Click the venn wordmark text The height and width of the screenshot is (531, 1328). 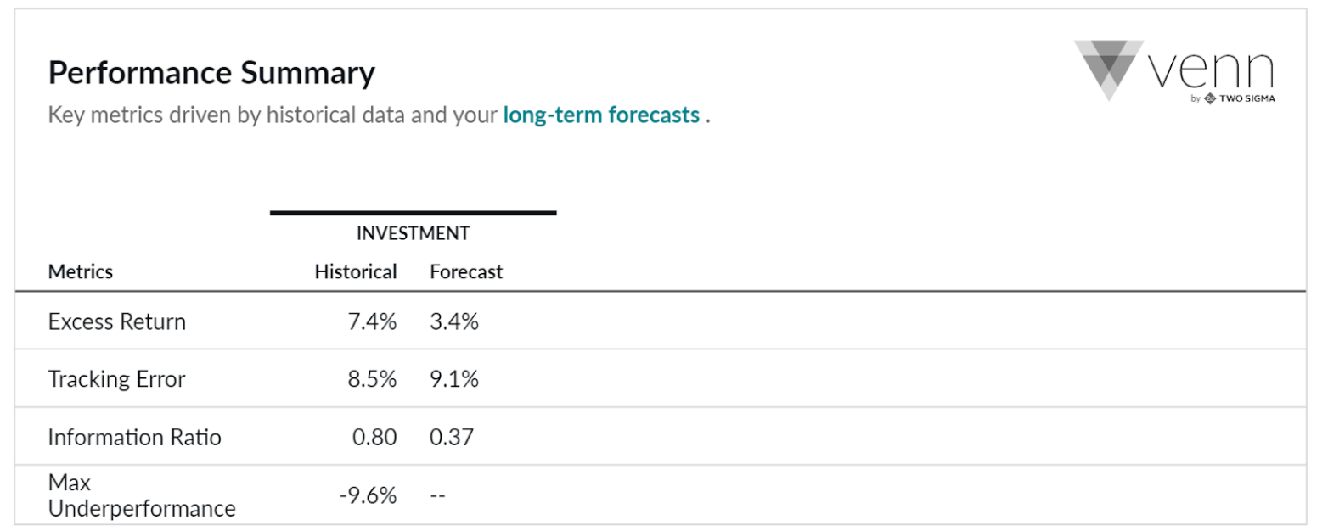[x=1211, y=70]
